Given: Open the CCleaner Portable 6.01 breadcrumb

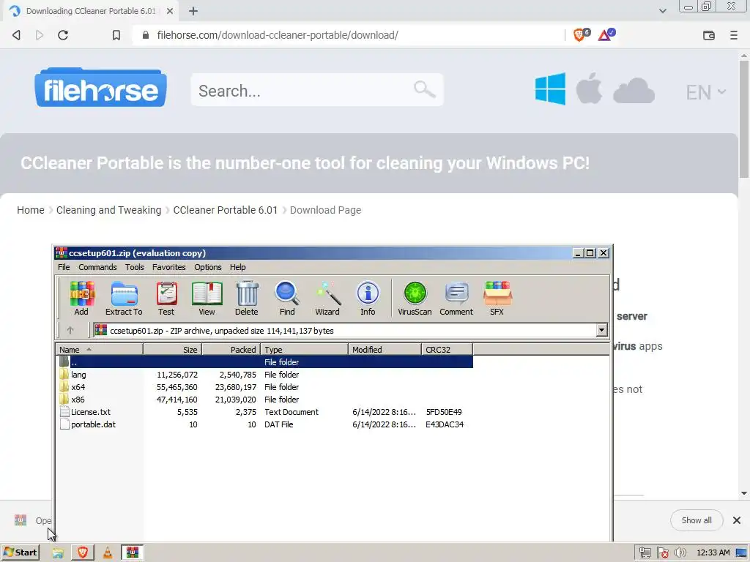Looking at the screenshot, I should click(226, 210).
